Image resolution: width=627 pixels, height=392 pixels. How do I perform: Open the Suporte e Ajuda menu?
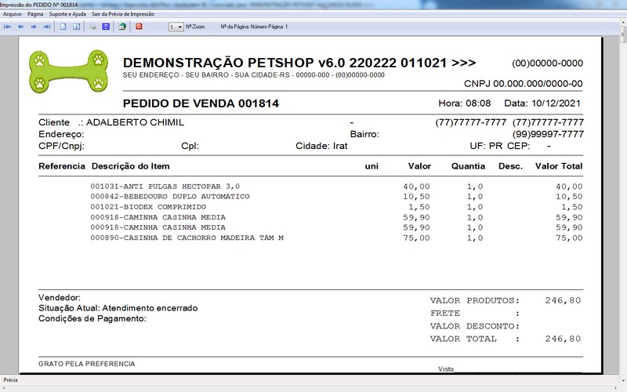coord(67,14)
